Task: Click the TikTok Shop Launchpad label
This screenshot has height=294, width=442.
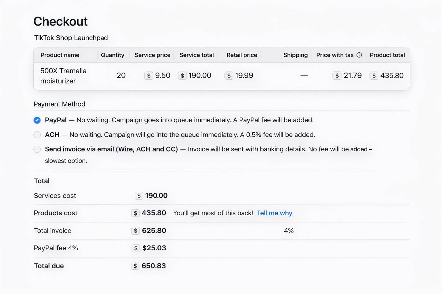Action: pyautogui.click(x=71, y=38)
